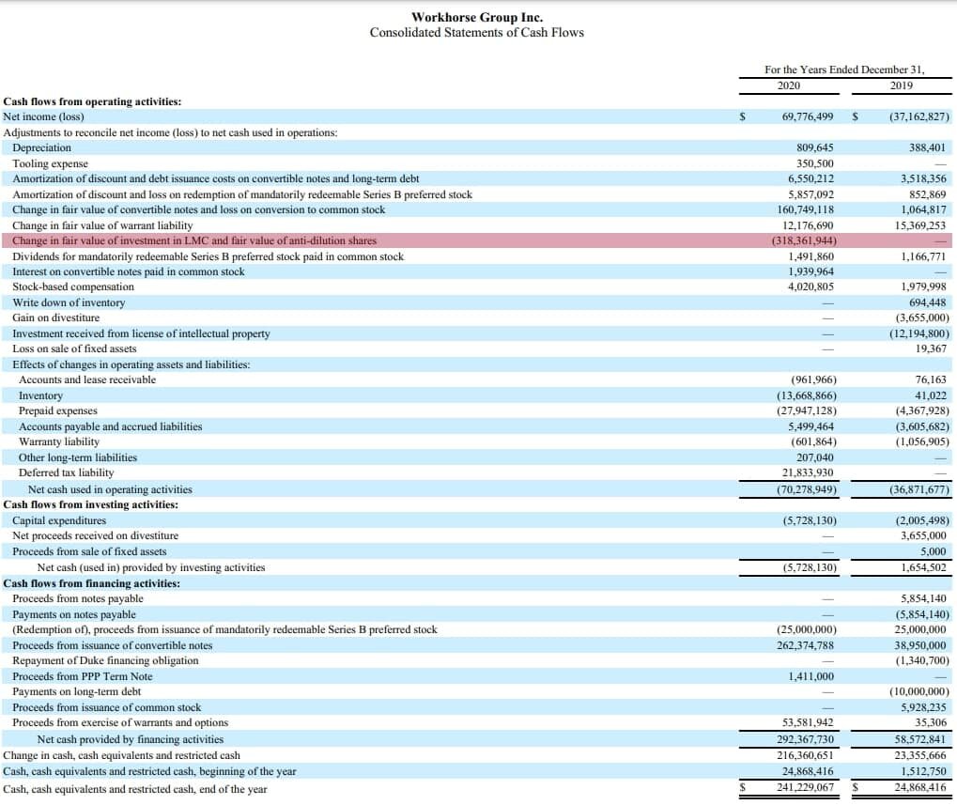
Task: Select the Depreciation row label
Action: point(41,147)
